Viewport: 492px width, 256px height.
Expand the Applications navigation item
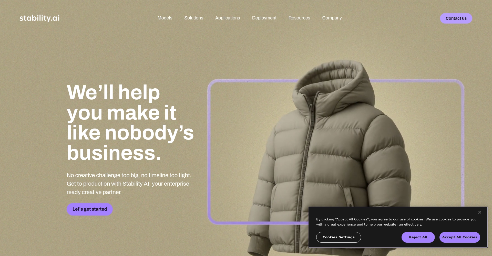(x=227, y=18)
